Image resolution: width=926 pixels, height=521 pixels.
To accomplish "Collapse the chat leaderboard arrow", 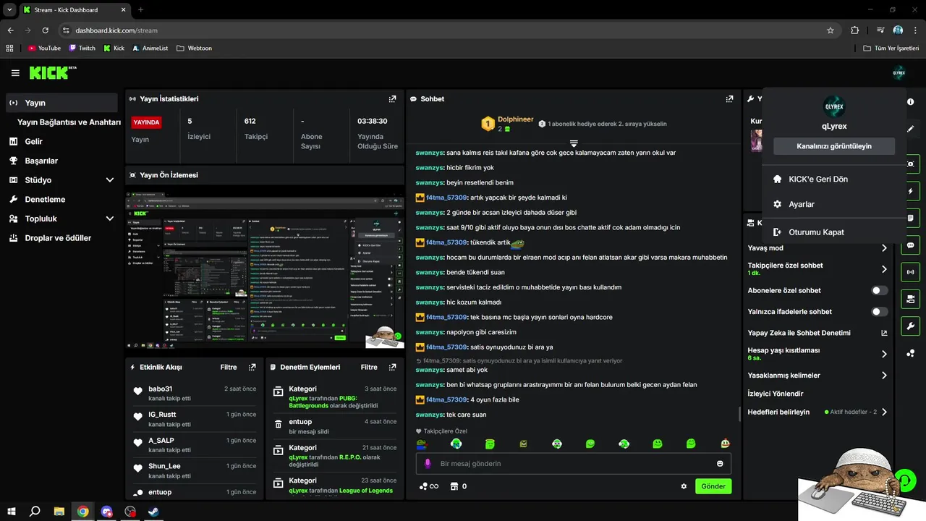I will (x=573, y=143).
